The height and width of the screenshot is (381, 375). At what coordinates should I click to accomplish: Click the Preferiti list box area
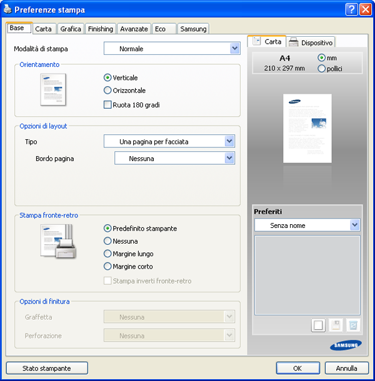307,275
